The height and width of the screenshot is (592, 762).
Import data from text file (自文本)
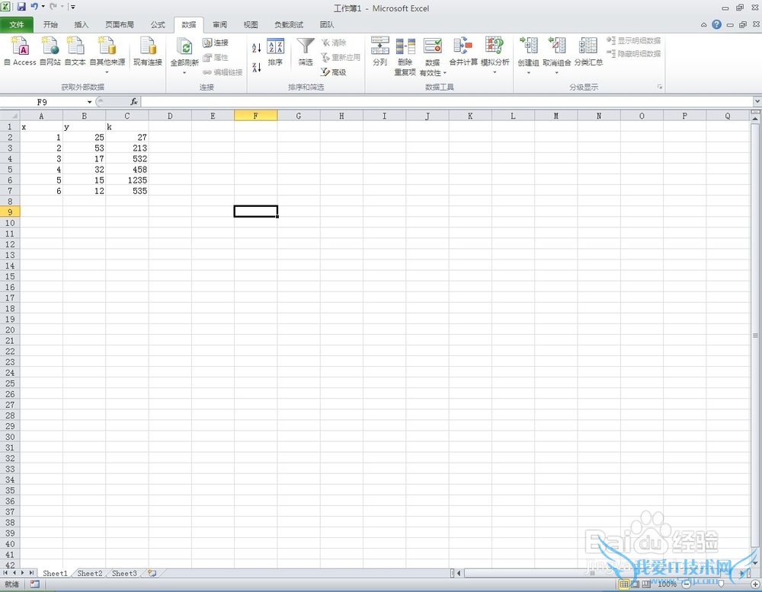pos(75,52)
